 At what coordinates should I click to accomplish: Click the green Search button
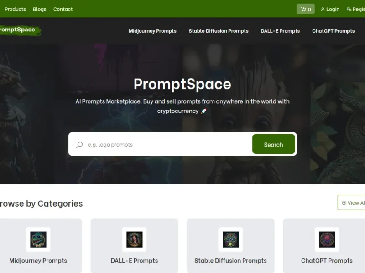274,144
